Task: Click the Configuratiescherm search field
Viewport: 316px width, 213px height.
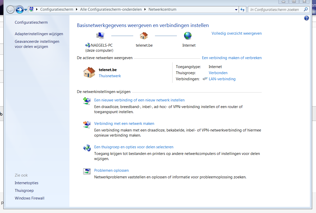Action: 276,10
